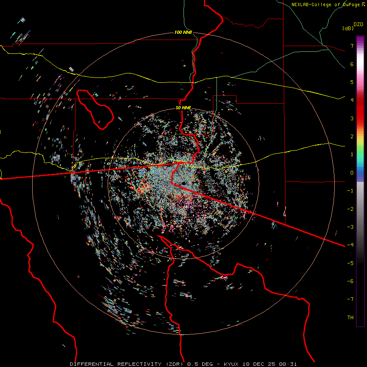Viewport: 367px width, 367px height.
Task: Click the 1 value on the dB scale
Action: (352, 155)
